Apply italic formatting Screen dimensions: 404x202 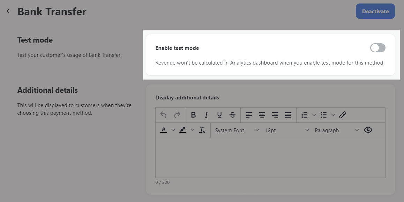click(x=206, y=115)
